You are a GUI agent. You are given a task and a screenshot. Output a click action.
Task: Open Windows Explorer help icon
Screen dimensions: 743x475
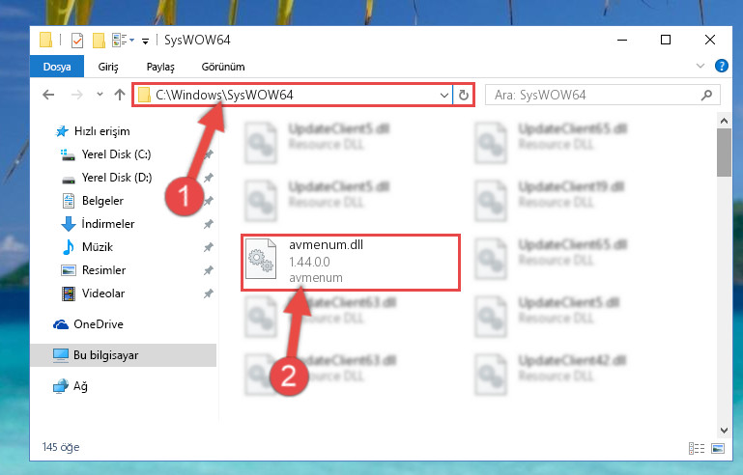pos(721,66)
